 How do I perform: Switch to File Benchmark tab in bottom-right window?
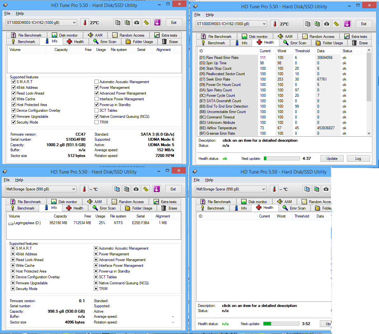click(216, 202)
